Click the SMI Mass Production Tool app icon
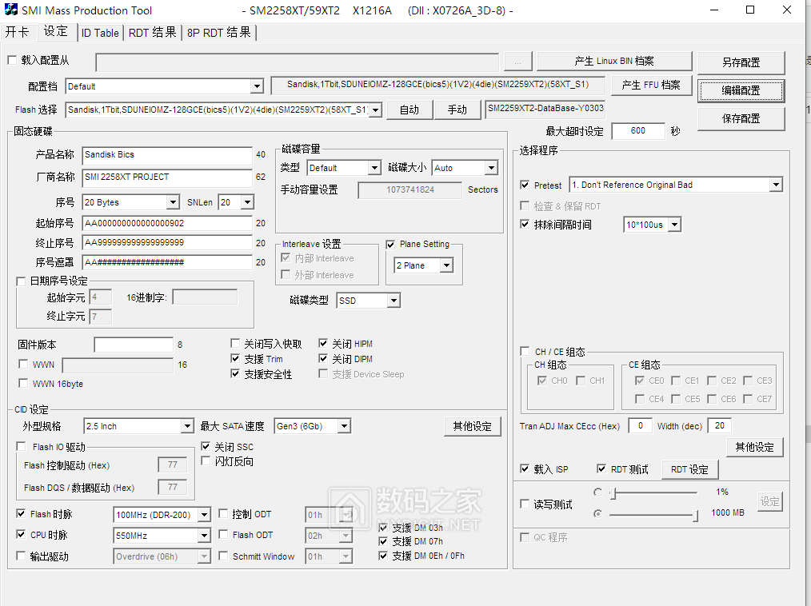811x606 pixels. pos(10,10)
